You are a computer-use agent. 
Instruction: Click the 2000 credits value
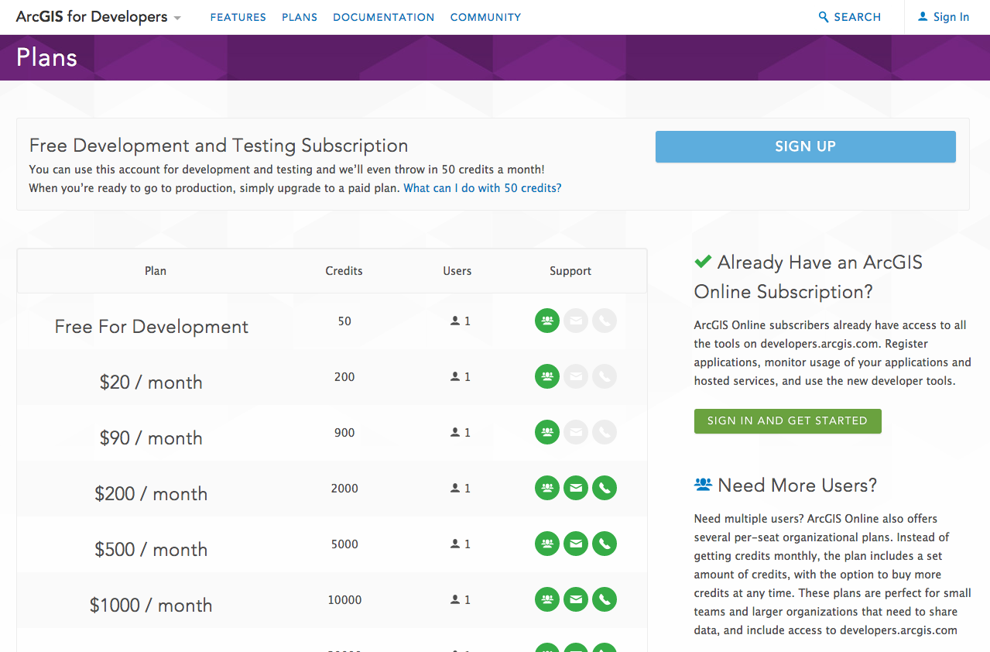344,488
